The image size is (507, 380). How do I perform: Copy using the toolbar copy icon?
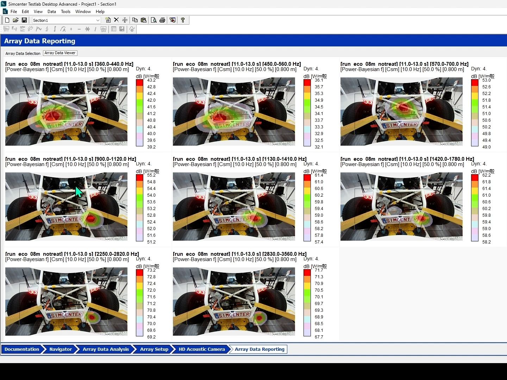pyautogui.click(x=135, y=20)
